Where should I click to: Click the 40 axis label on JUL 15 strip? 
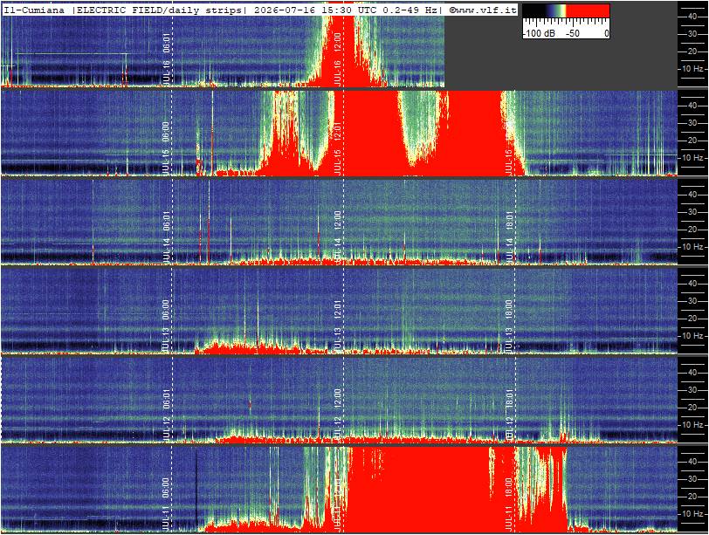(692, 106)
